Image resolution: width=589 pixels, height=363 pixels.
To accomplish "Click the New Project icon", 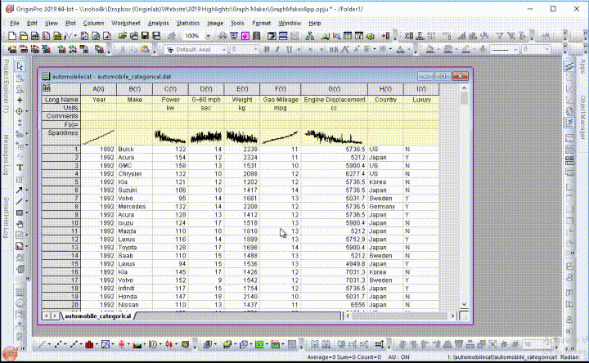I will coord(12,36).
